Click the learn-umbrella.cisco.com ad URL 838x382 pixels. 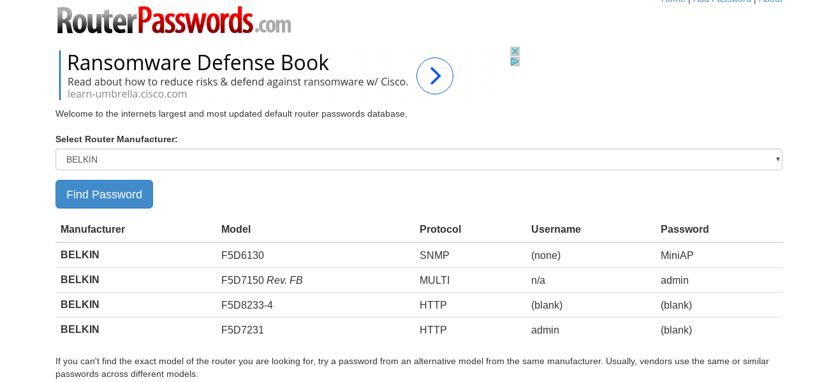pyautogui.click(x=128, y=94)
